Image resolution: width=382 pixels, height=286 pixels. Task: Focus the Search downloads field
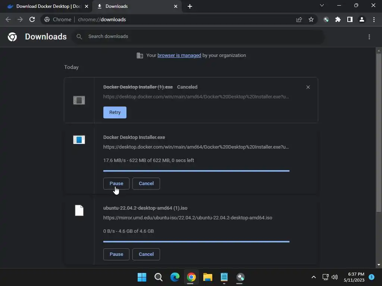tap(198, 36)
